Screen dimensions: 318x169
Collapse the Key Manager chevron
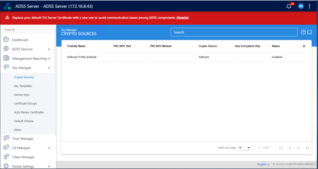tap(49, 68)
